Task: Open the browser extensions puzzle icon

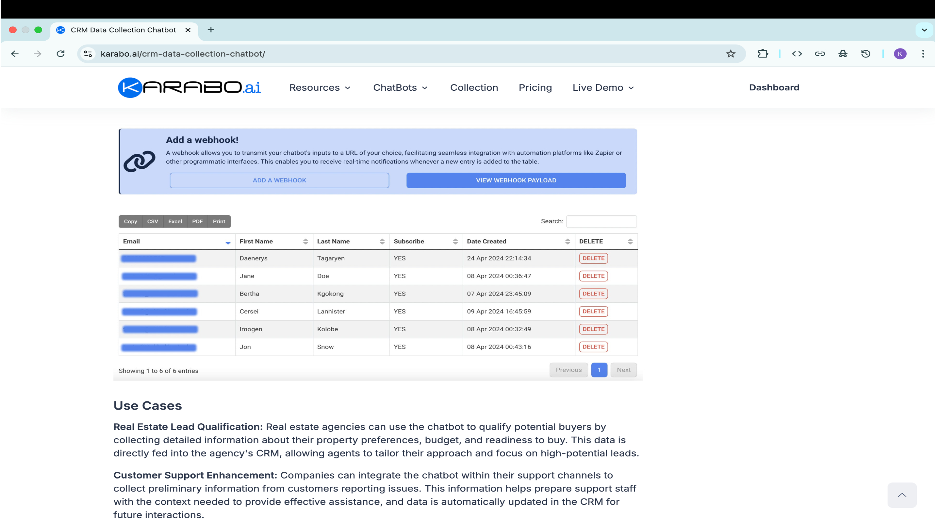Action: point(763,54)
